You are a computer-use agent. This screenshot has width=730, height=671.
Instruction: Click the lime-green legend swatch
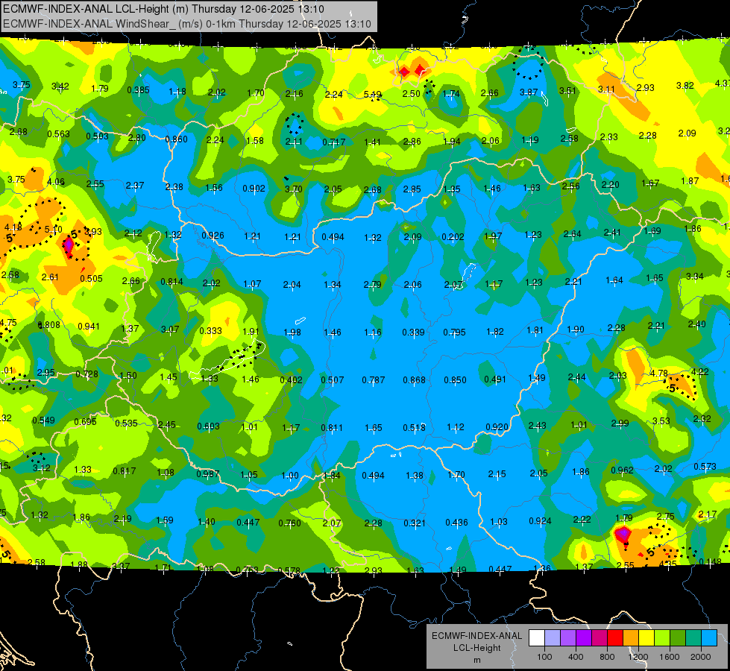662,637
